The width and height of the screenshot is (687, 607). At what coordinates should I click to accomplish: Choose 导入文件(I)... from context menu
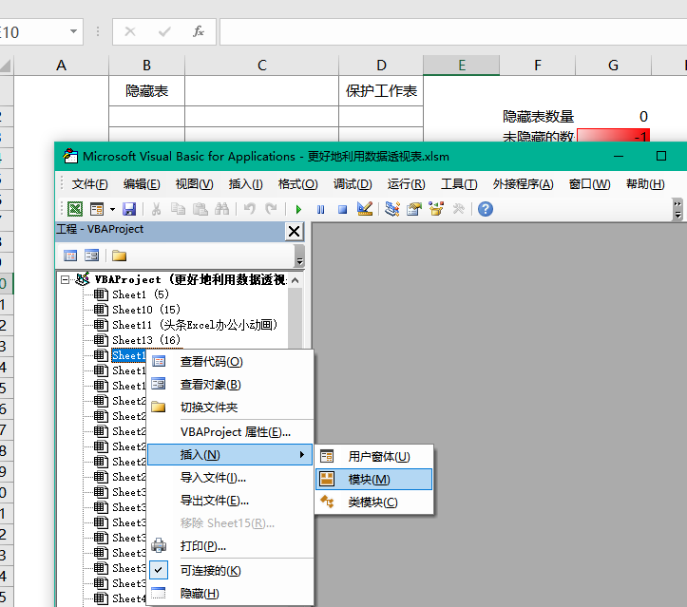[230, 478]
